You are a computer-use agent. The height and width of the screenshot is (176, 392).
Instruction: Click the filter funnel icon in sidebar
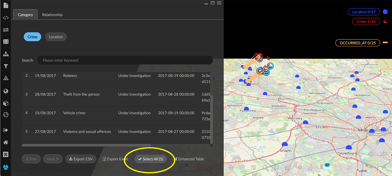6,66
